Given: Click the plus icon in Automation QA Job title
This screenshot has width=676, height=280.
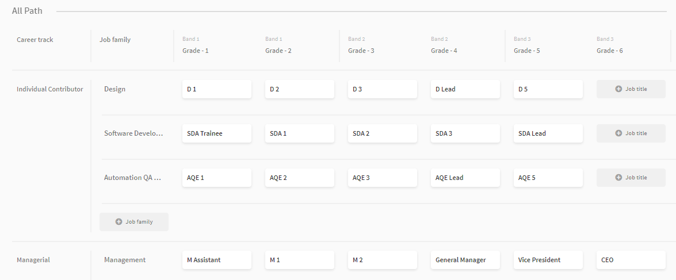Looking at the screenshot, I should (618, 178).
